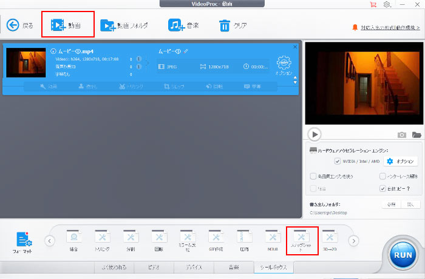This screenshot has width=425, height=279.
Task: Open the audio track selector dropdown
Action: click(132, 67)
